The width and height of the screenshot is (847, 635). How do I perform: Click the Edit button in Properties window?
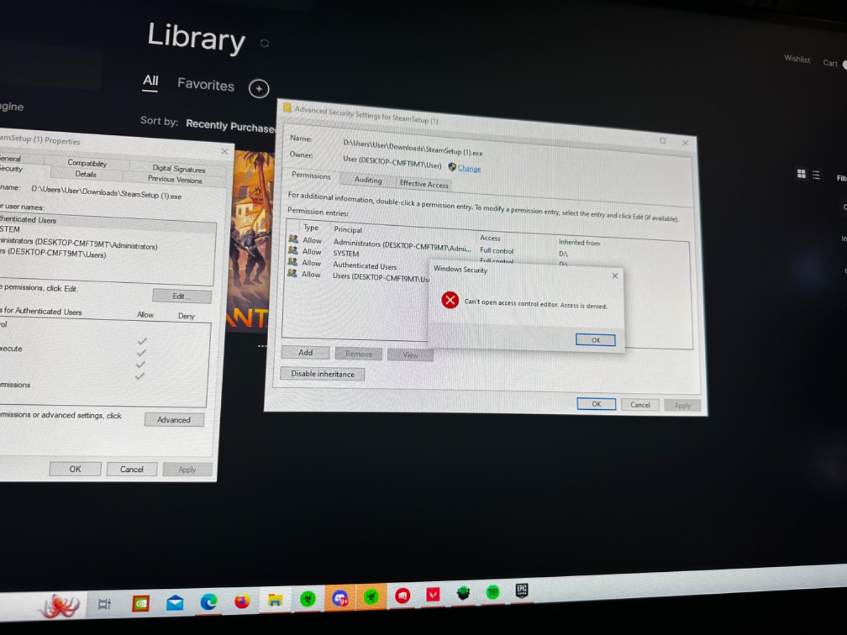(x=182, y=296)
